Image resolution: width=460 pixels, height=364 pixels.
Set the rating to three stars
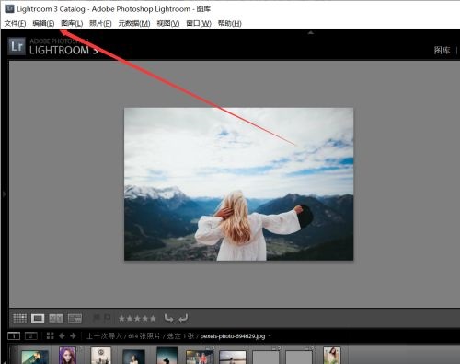click(137, 319)
